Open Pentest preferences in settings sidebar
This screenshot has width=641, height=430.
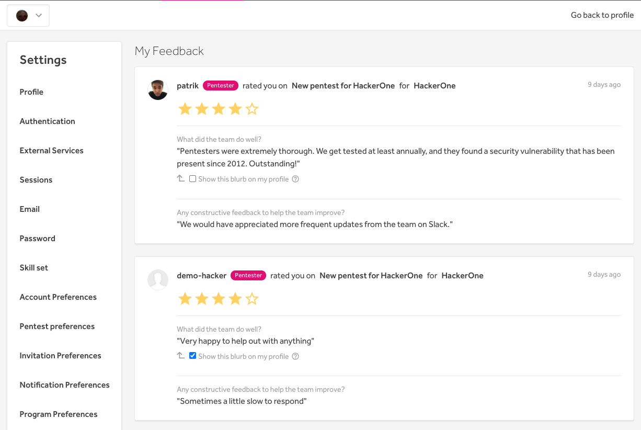pyautogui.click(x=58, y=326)
